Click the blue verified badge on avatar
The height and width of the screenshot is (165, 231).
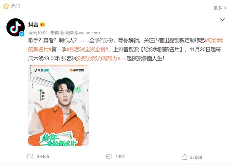point(22,34)
